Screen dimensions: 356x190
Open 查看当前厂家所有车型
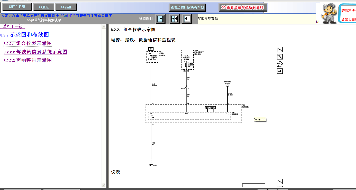(x=187, y=7)
